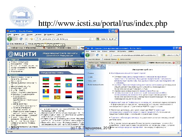Open URL dropdown arrow in right window address bar

coord(160,55)
